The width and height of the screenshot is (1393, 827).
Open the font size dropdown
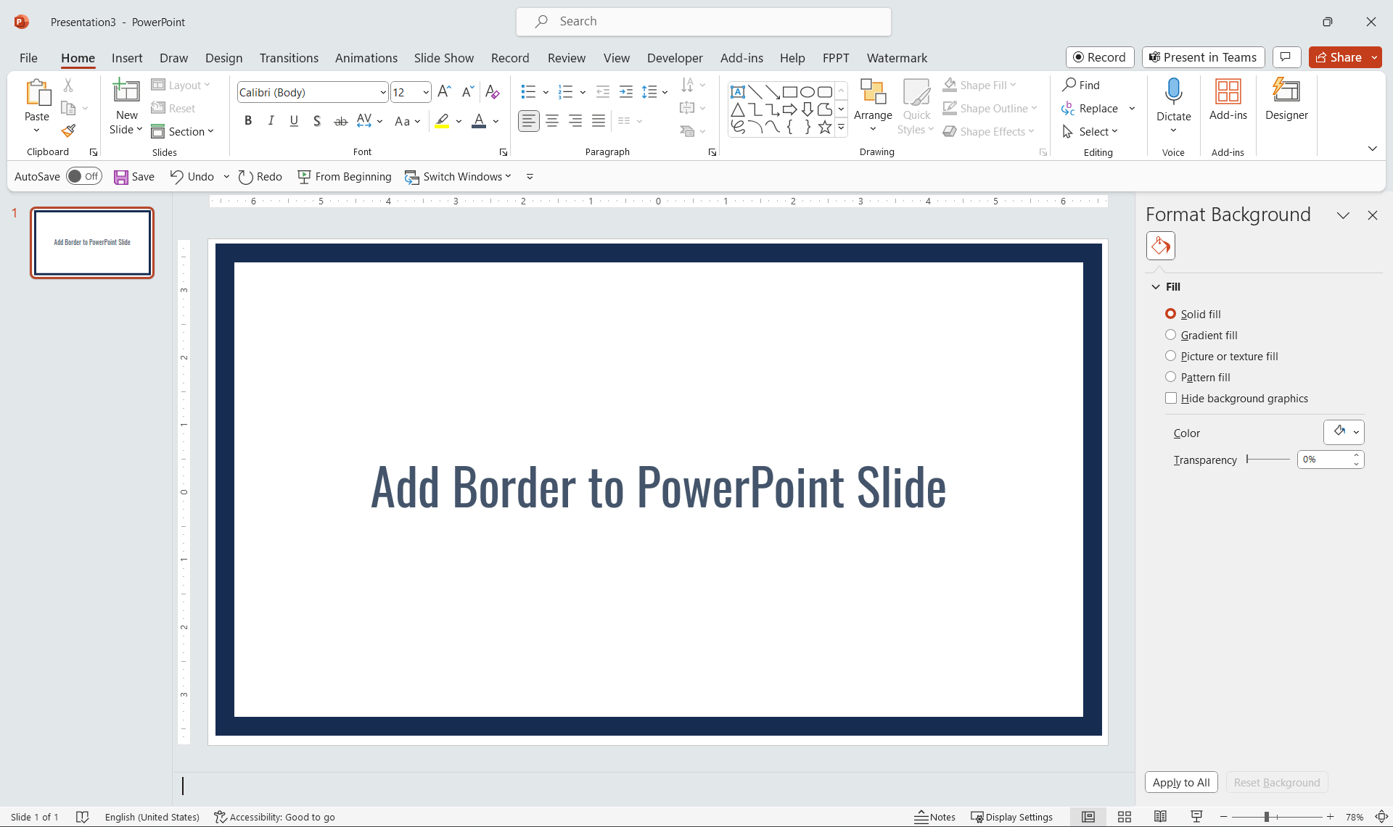424,92
